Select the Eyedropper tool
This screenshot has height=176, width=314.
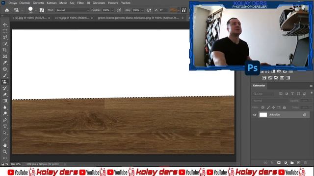[x=5, y=63]
